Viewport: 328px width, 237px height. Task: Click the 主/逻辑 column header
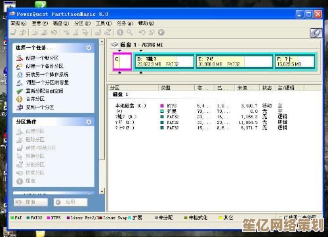(289, 88)
